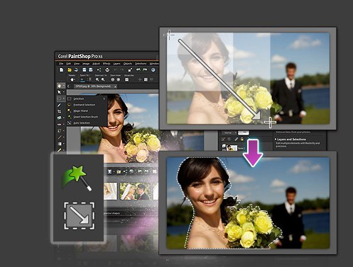This screenshot has width=353, height=267.
Task: Open the Image menu
Action: pos(86,64)
